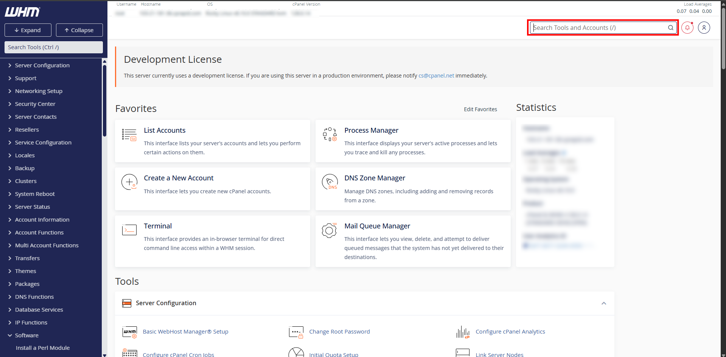
Task: Open the user account menu icon
Action: [704, 28]
